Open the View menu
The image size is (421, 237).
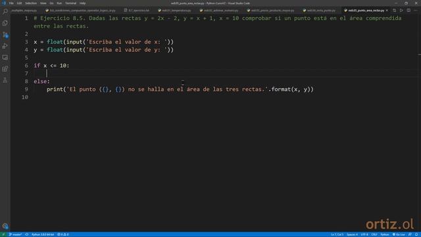click(x=43, y=3)
